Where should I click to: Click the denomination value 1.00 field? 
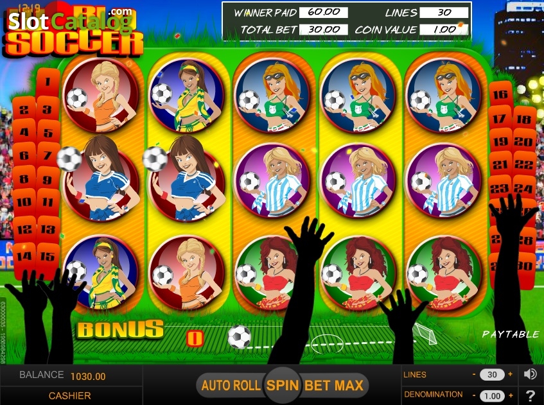492,395
